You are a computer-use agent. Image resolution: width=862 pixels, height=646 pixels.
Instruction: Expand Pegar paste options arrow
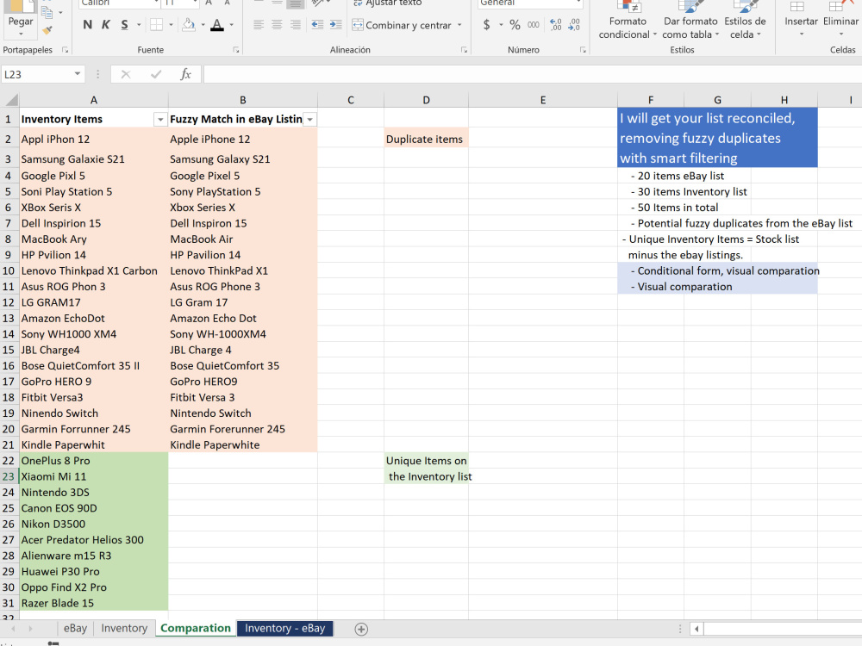[21, 34]
